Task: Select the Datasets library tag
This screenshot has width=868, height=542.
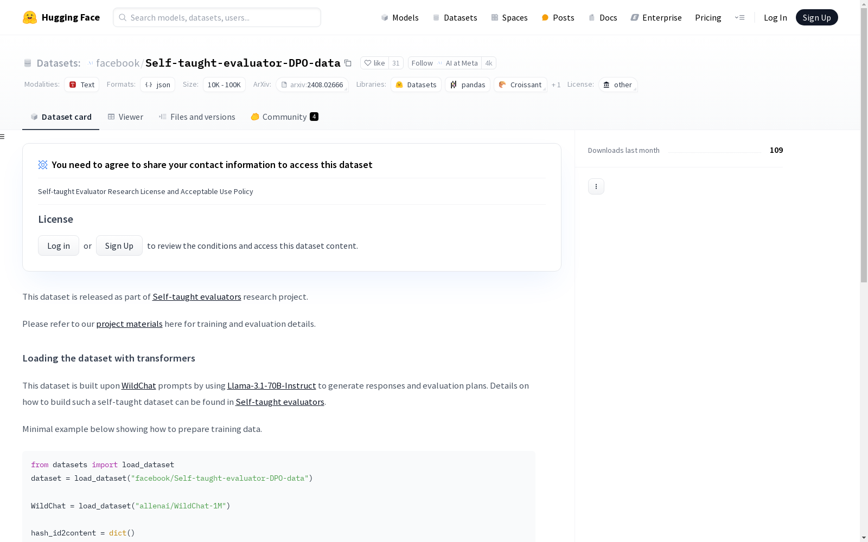Action: tap(416, 85)
